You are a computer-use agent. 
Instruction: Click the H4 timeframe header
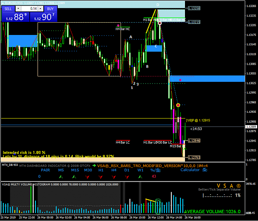point(114,170)
